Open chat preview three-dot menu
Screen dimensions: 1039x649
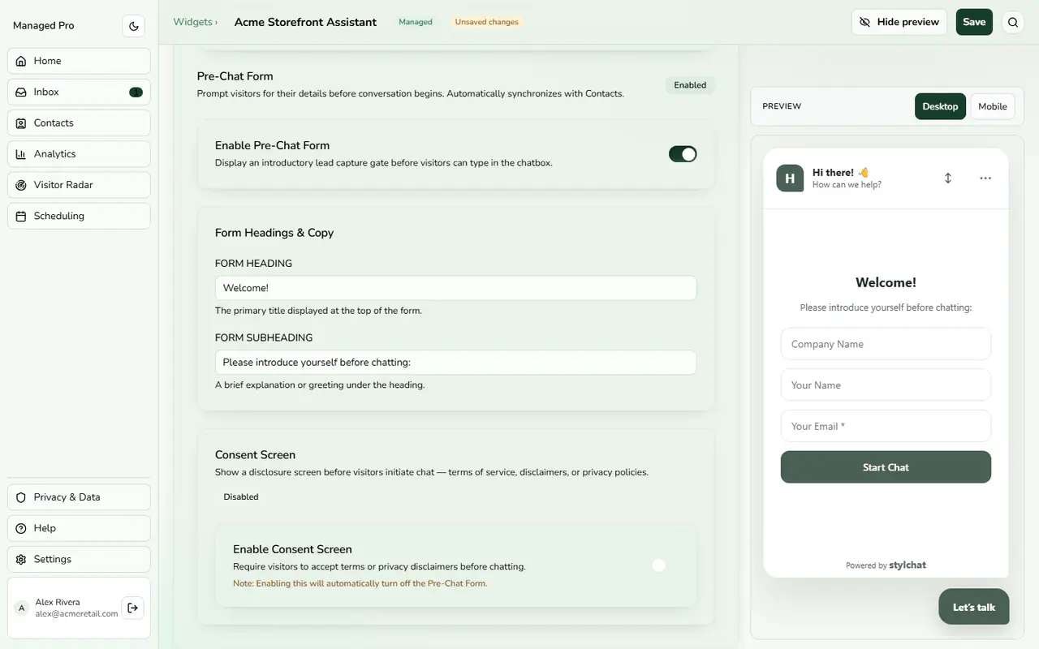click(985, 178)
